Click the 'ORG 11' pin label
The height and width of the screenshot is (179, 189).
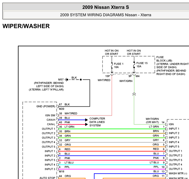coord(158,176)
